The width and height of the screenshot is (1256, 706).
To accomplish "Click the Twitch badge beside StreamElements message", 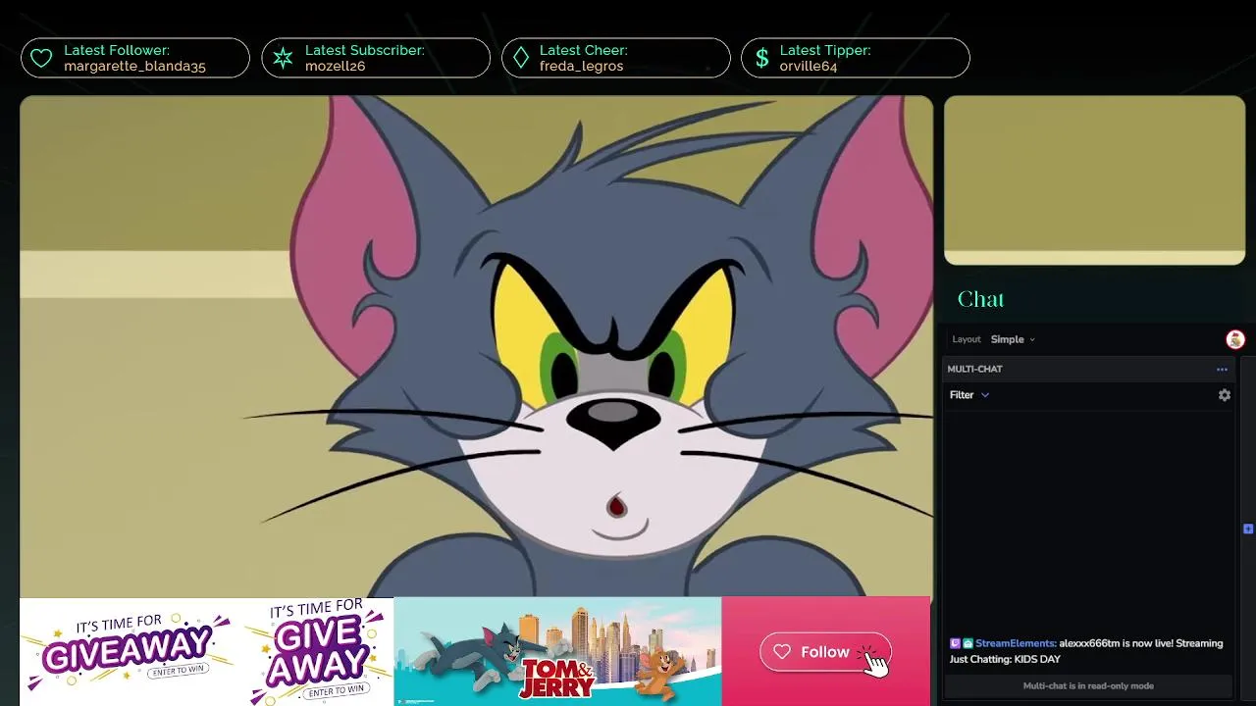I will [955, 643].
